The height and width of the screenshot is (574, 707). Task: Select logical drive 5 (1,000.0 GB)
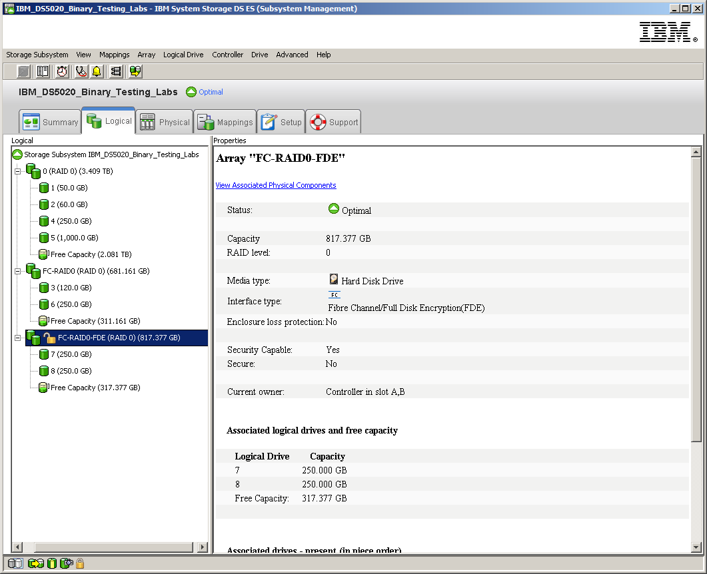coord(75,238)
